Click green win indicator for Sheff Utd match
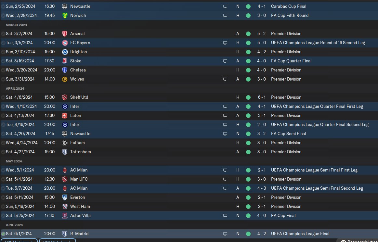 [248, 97]
